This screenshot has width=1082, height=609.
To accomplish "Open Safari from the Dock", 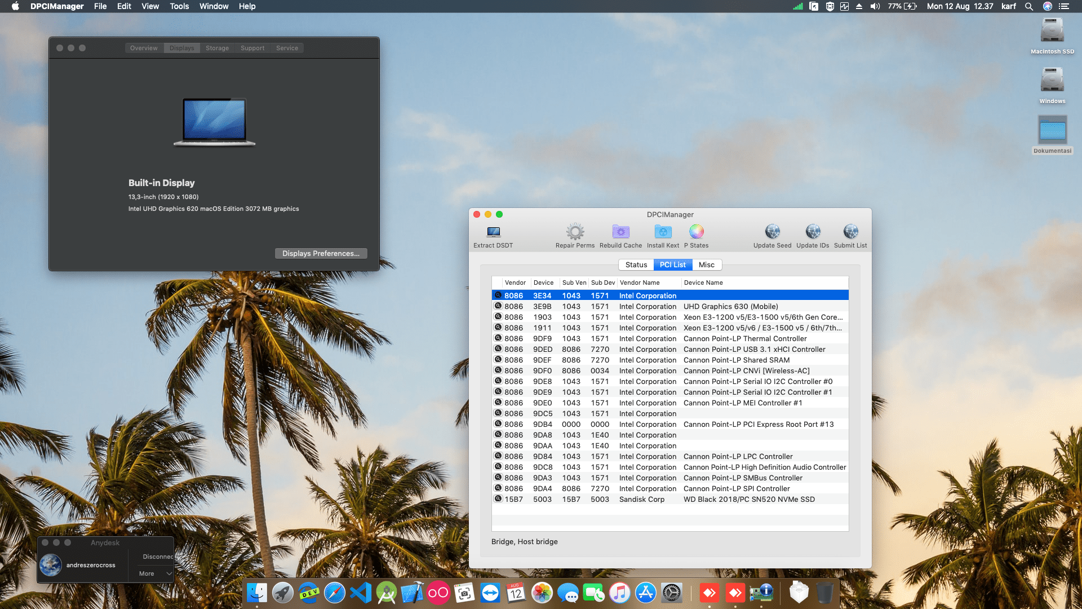I will pos(335,593).
